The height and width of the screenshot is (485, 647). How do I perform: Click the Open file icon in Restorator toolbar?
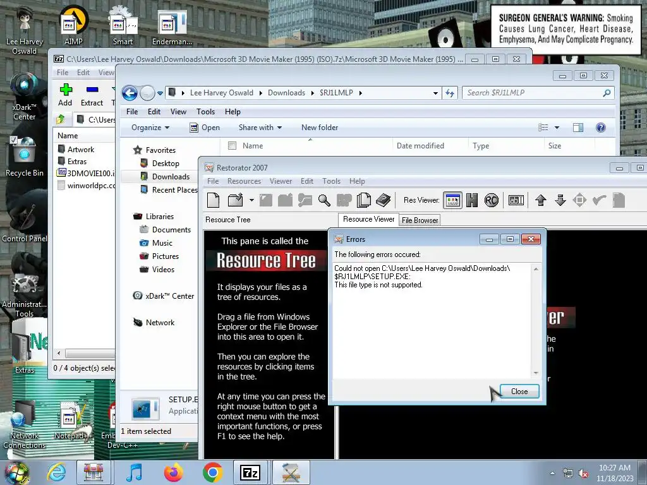click(236, 200)
